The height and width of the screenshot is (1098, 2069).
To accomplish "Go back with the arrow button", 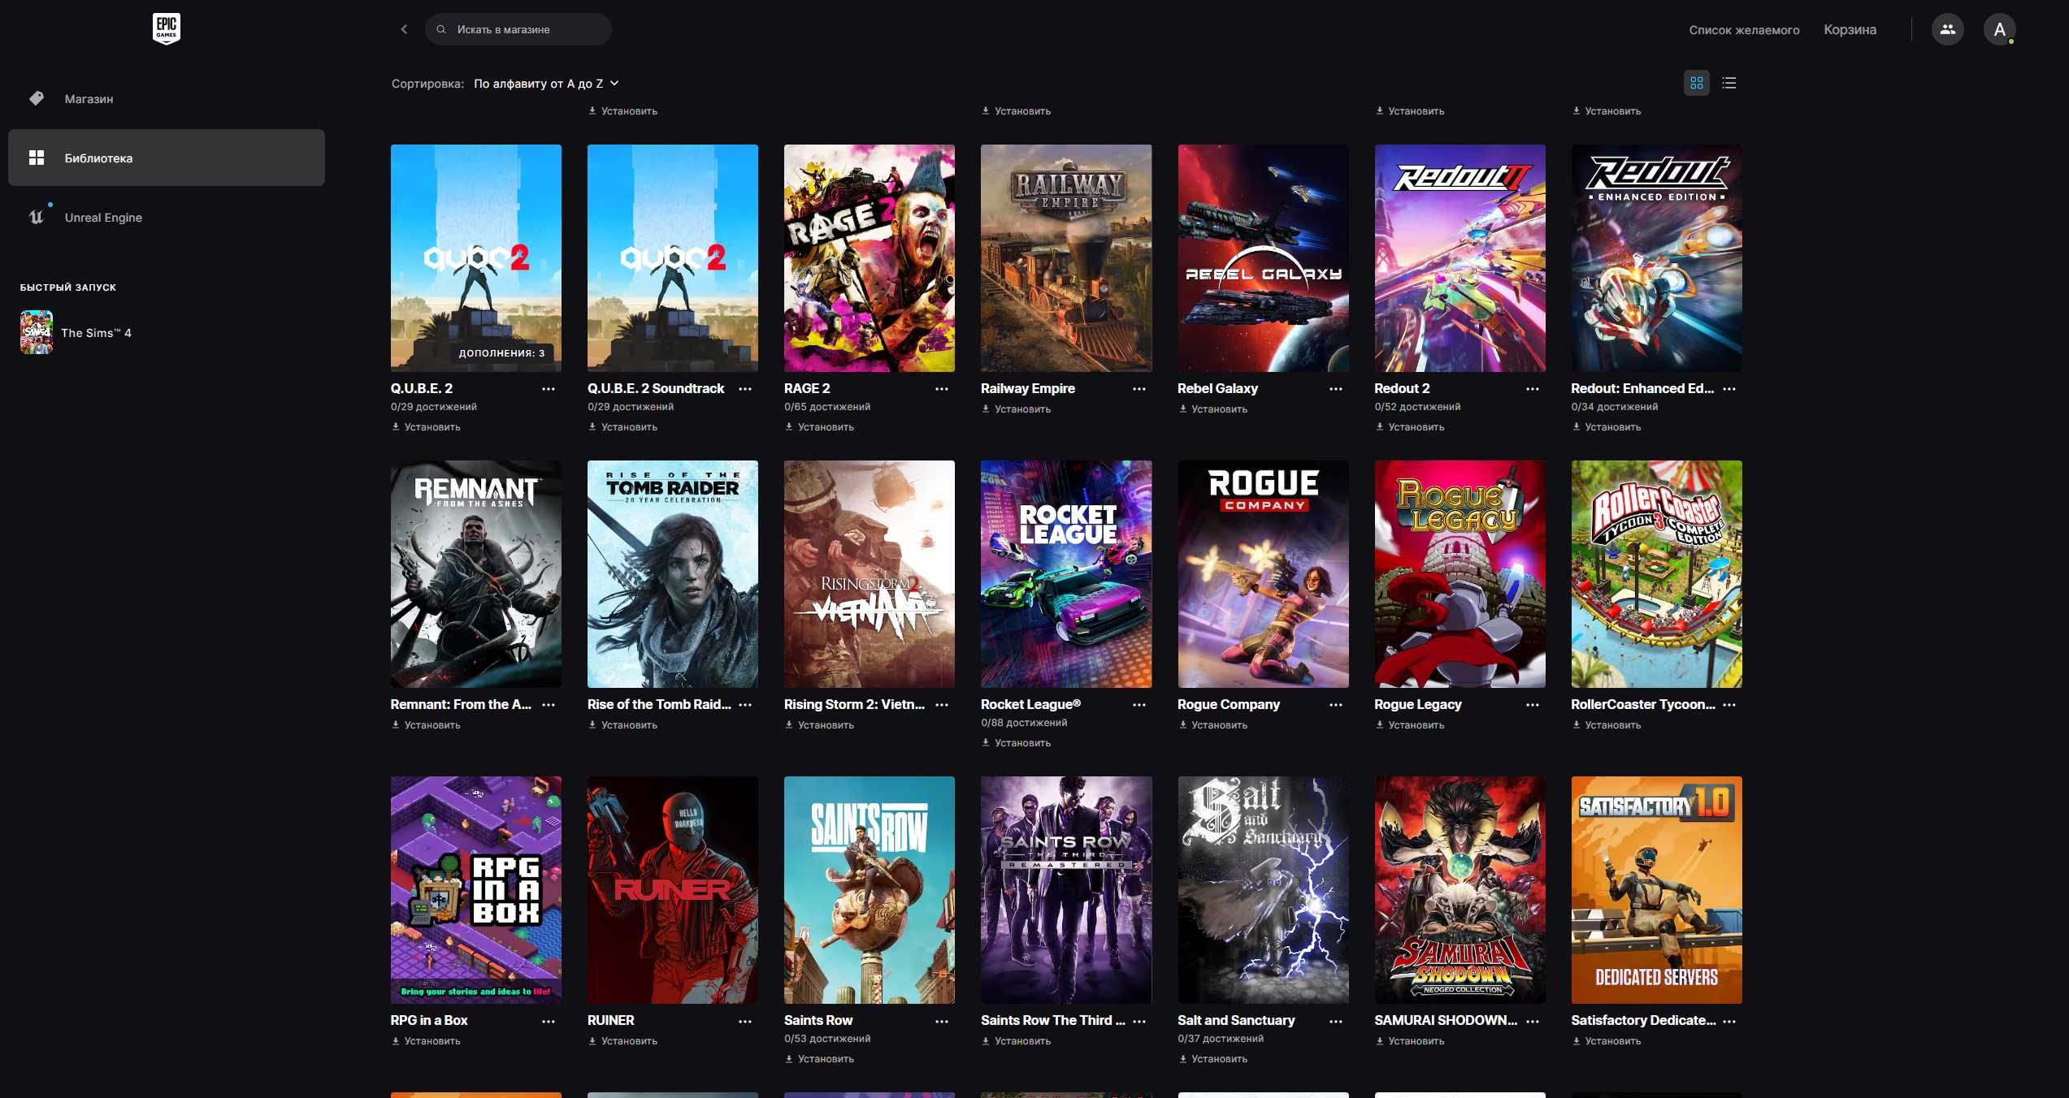I will tap(404, 29).
